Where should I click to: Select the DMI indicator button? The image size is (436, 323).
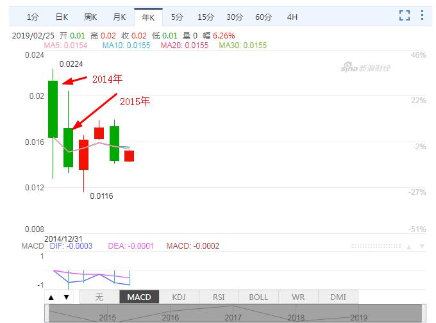(338, 297)
